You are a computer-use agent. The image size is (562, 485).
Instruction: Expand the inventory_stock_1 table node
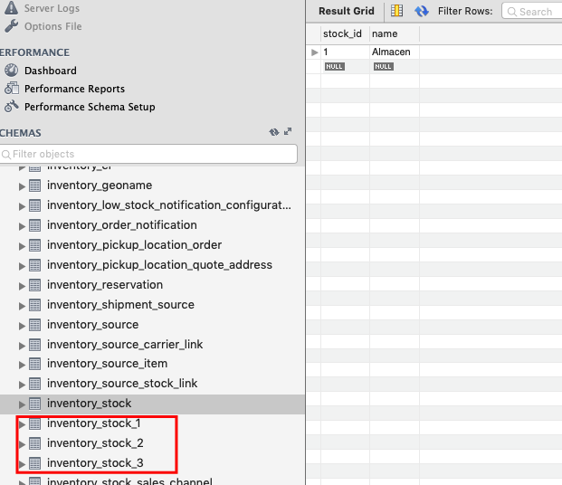point(23,423)
